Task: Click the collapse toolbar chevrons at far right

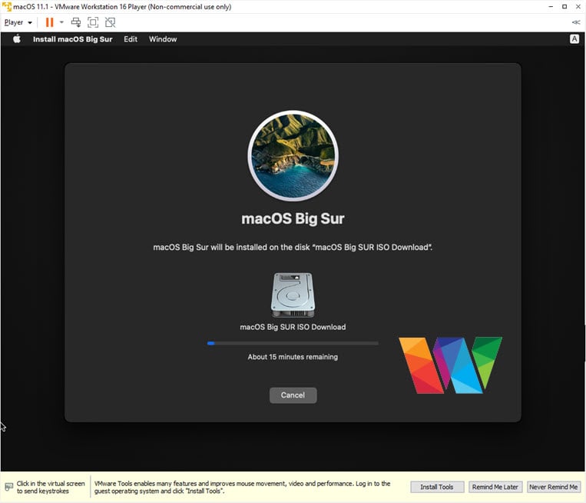Action: (576, 22)
